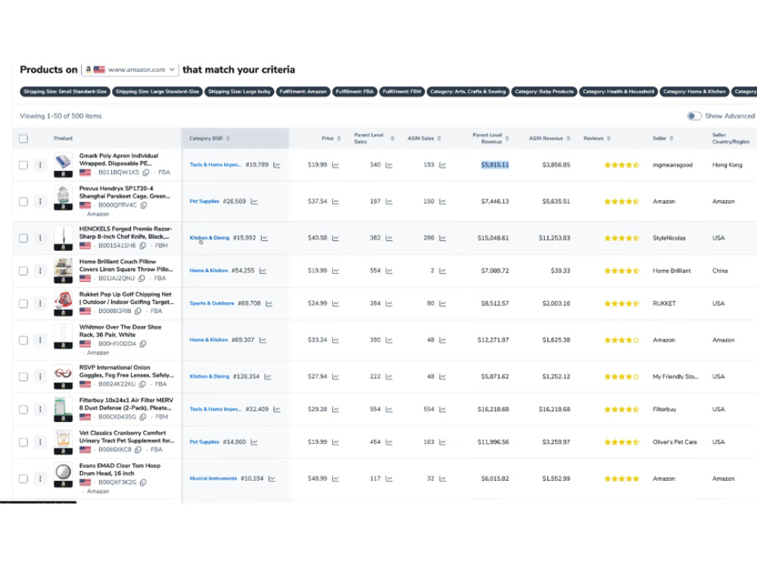Open BSR chart for Rukket Golf Chipping Net

[269, 304]
